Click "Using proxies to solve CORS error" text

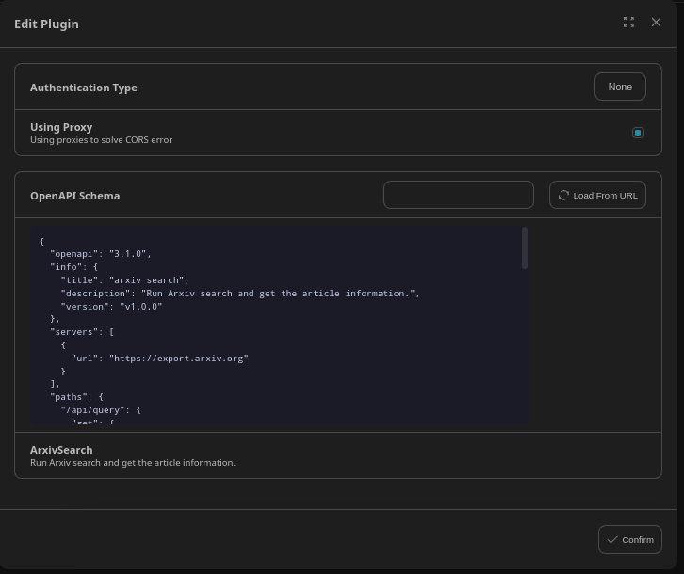pyautogui.click(x=101, y=140)
